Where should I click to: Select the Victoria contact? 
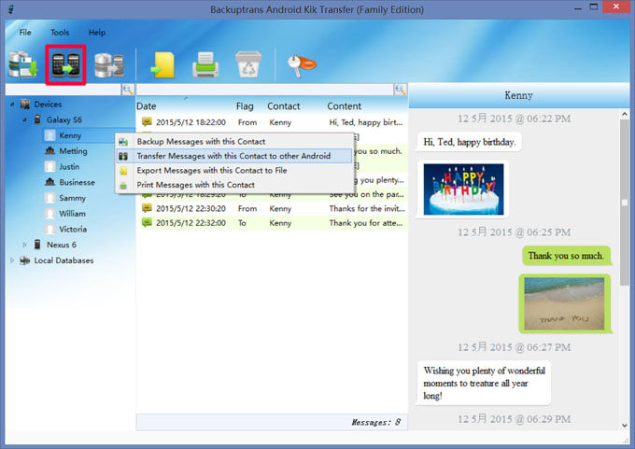(73, 229)
